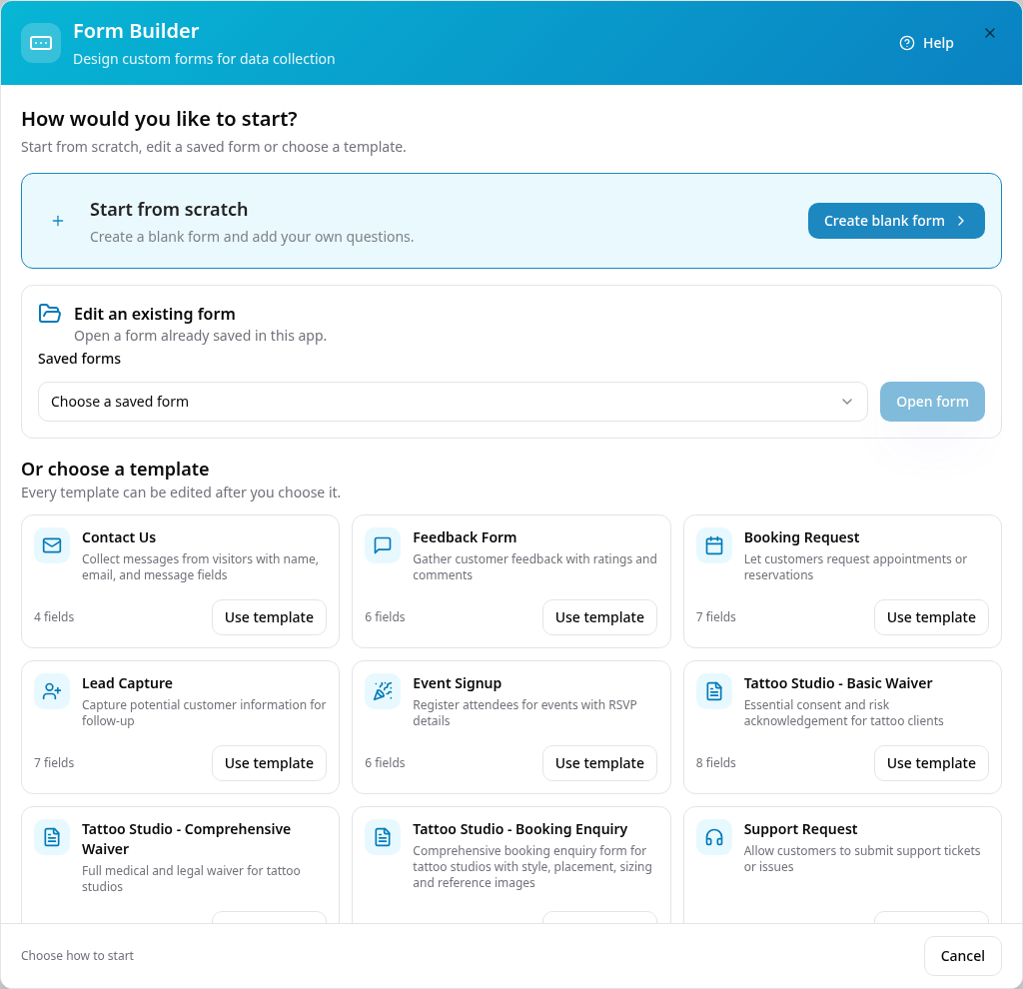Select the Event Signup template title

click(457, 683)
